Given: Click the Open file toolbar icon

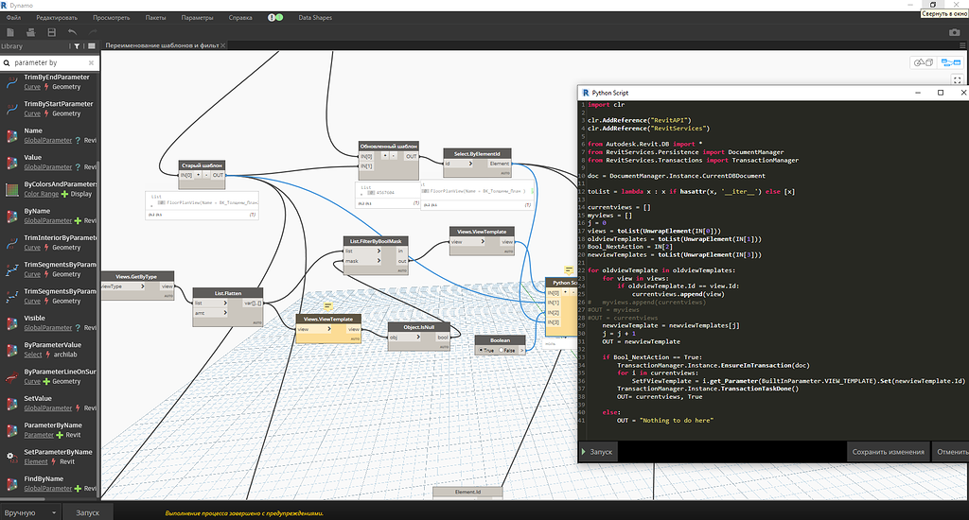Looking at the screenshot, I should coord(30,31).
